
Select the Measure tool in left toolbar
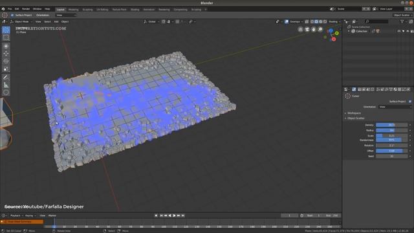coord(6,85)
